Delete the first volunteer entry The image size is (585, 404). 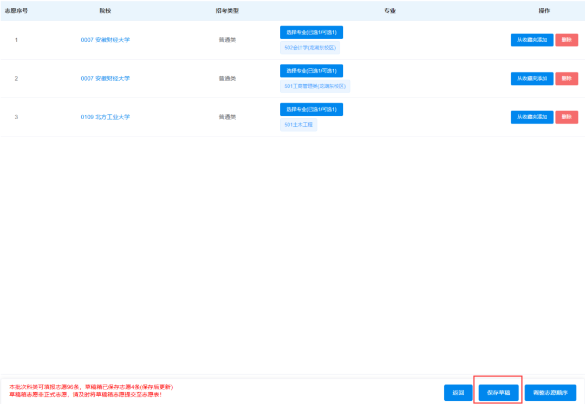pos(566,40)
